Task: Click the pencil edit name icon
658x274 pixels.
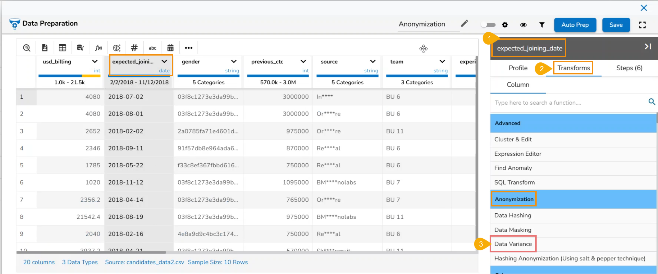Action: pos(464,23)
